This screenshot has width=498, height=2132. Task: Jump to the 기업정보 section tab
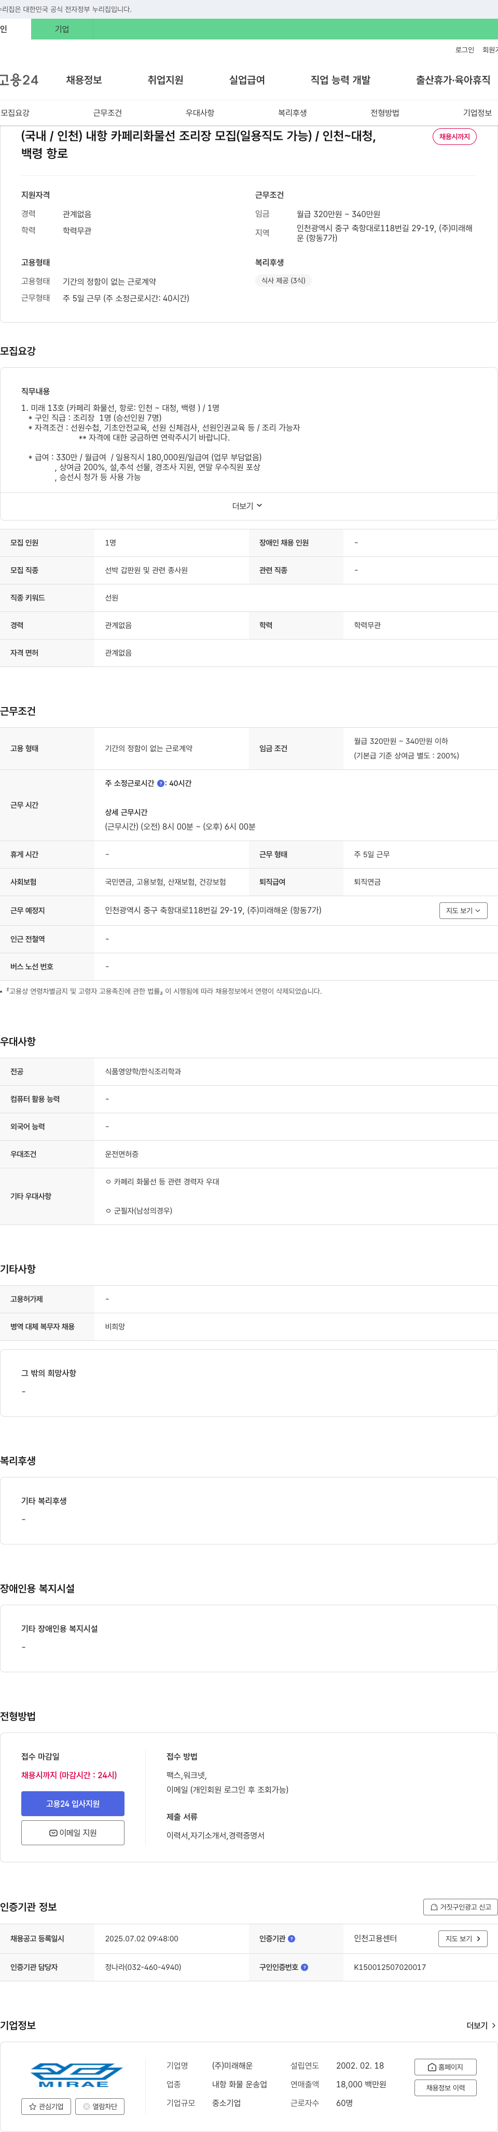click(477, 113)
